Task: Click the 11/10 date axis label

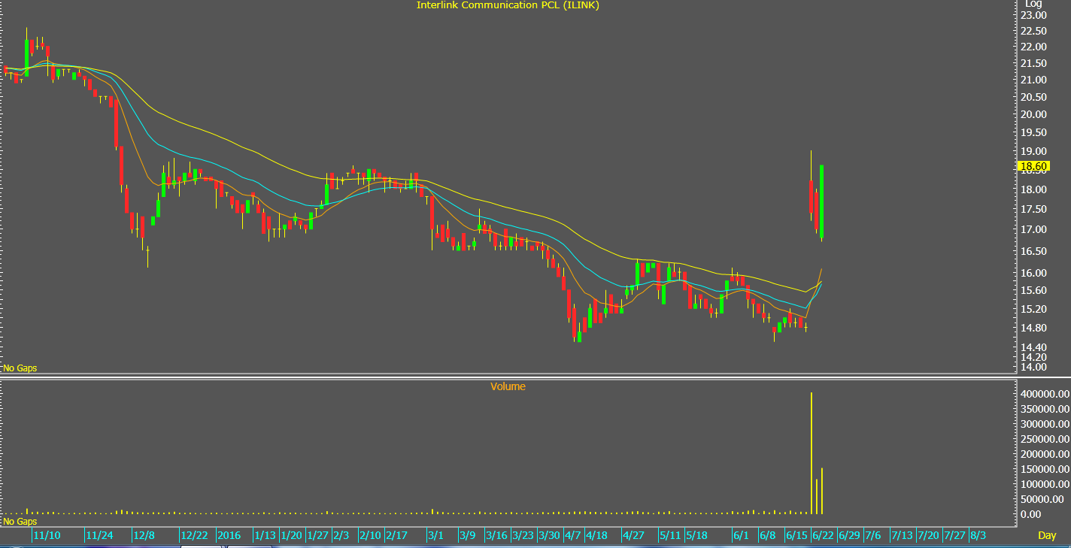Action: [47, 536]
